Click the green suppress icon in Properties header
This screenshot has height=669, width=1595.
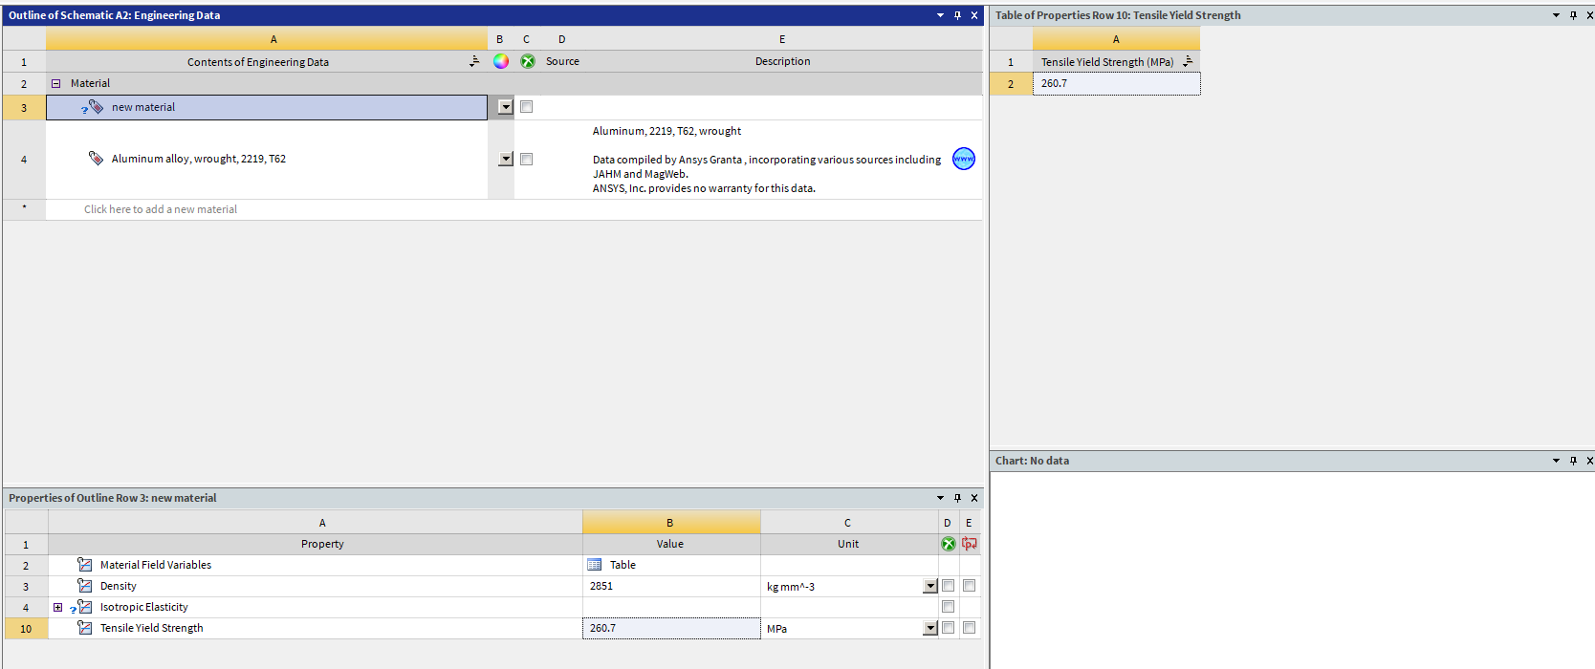pos(949,544)
